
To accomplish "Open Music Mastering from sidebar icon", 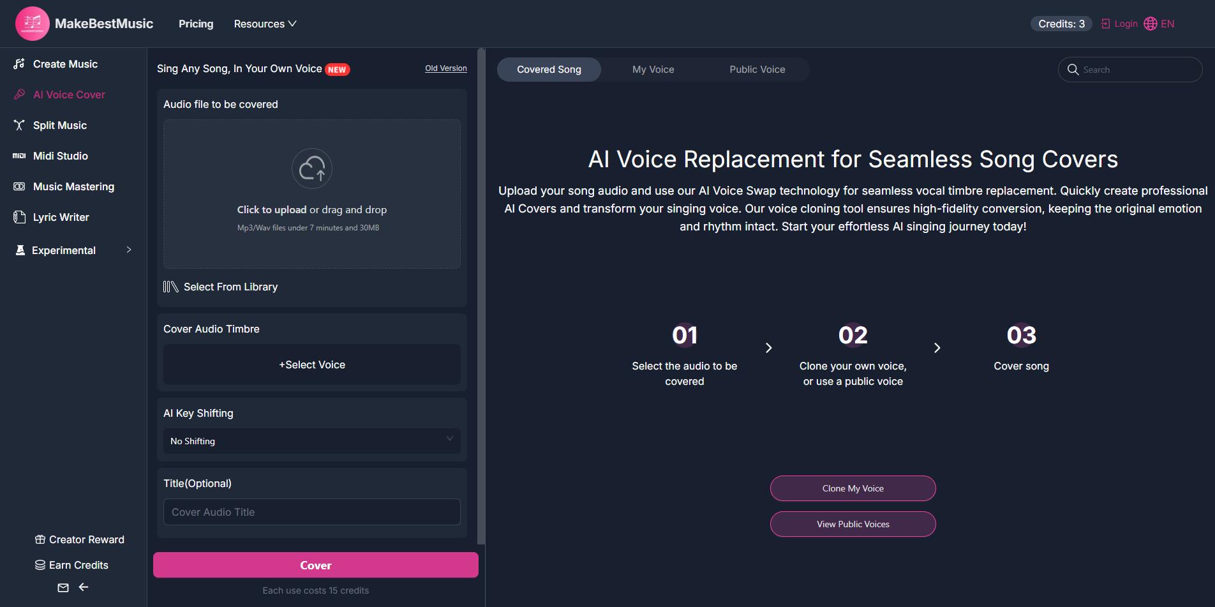I will click(x=19, y=186).
